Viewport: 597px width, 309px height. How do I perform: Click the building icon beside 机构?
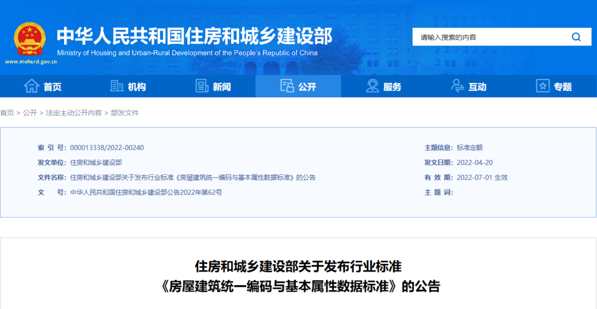[117, 86]
